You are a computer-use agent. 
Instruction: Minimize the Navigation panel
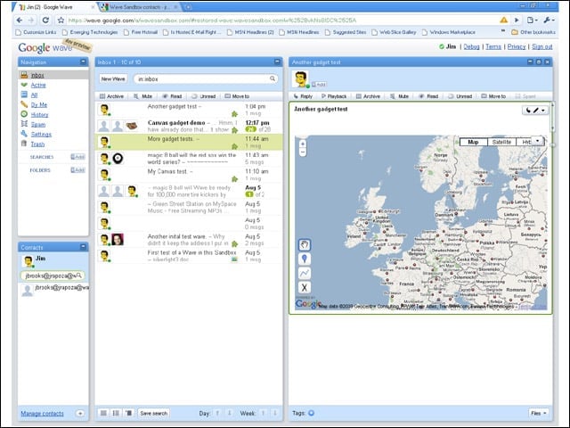coord(83,62)
